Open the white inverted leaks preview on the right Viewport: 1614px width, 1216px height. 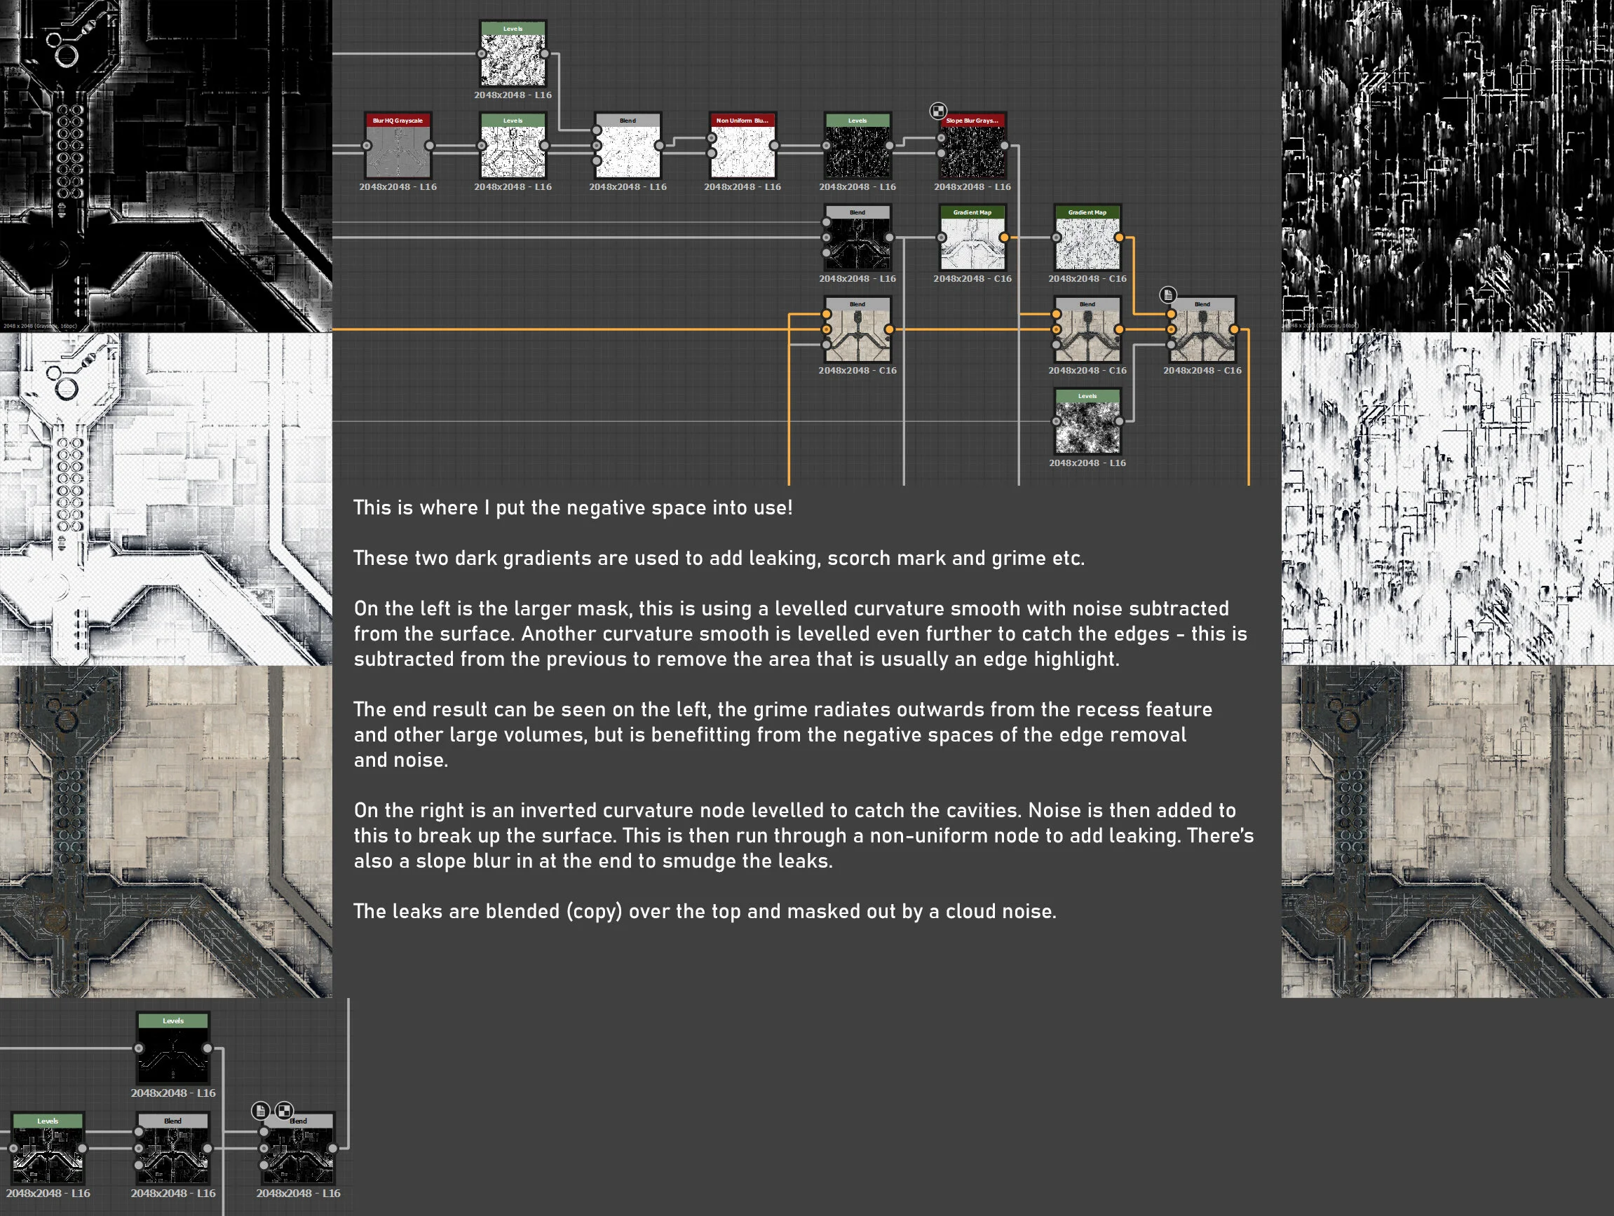point(1447,499)
